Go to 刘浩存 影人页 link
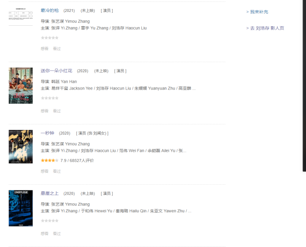Image resolution: width=306 pixels, height=247 pixels. (265, 28)
